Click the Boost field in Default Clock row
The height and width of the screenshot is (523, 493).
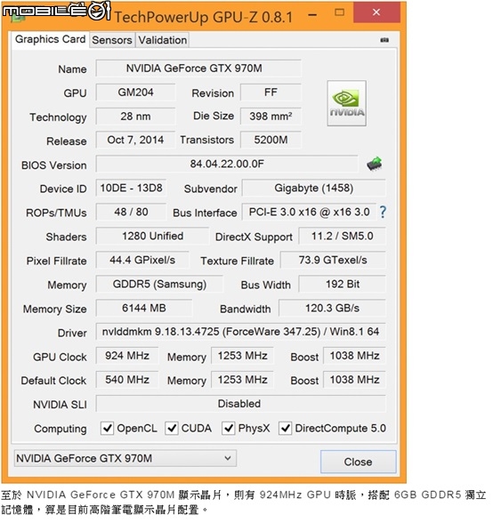354,380
